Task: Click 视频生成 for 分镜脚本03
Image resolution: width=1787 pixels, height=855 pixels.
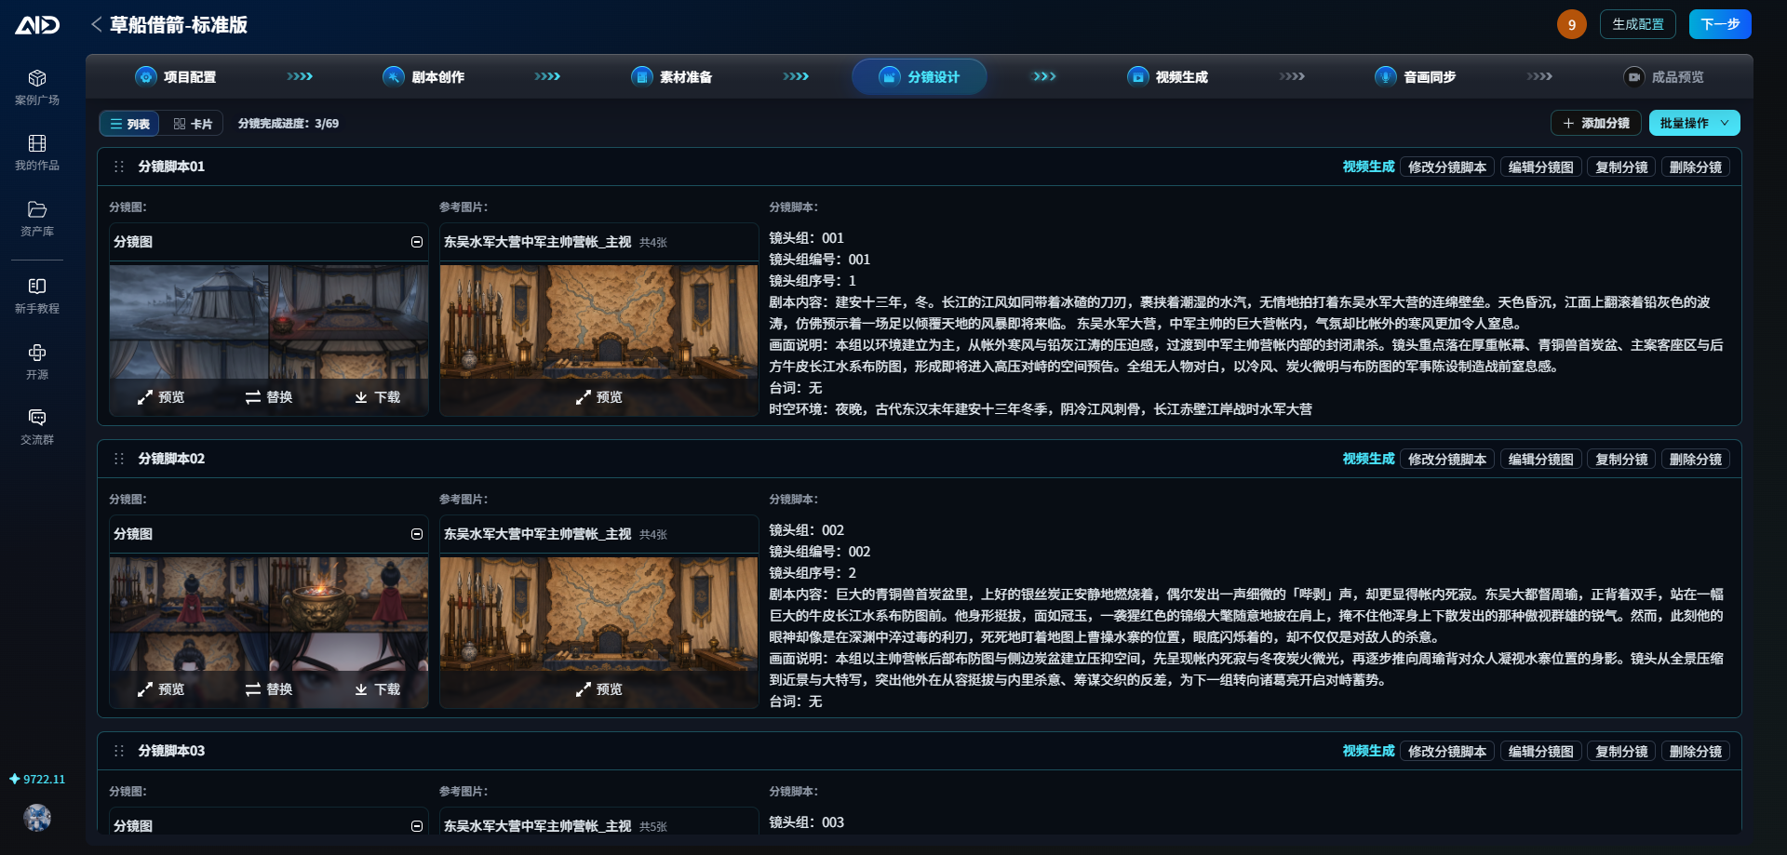Action: [x=1368, y=751]
